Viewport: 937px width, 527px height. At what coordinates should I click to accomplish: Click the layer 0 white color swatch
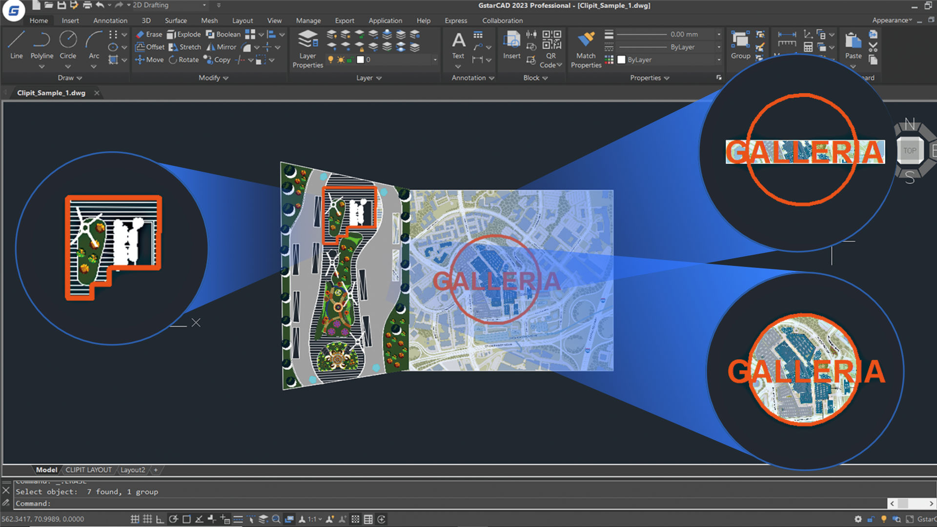pyautogui.click(x=360, y=60)
